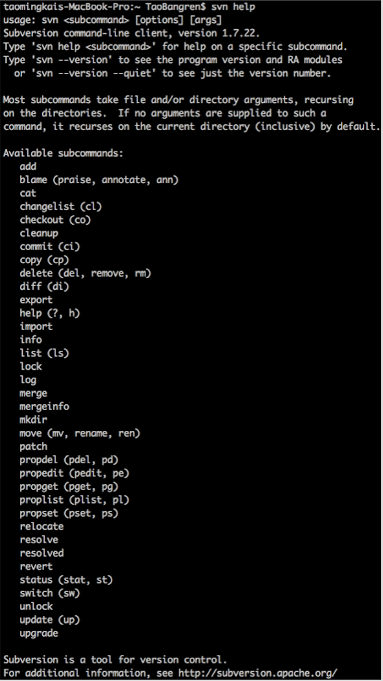Click the 'switch (sw)' subcommand
383x681 pixels.
point(50,593)
